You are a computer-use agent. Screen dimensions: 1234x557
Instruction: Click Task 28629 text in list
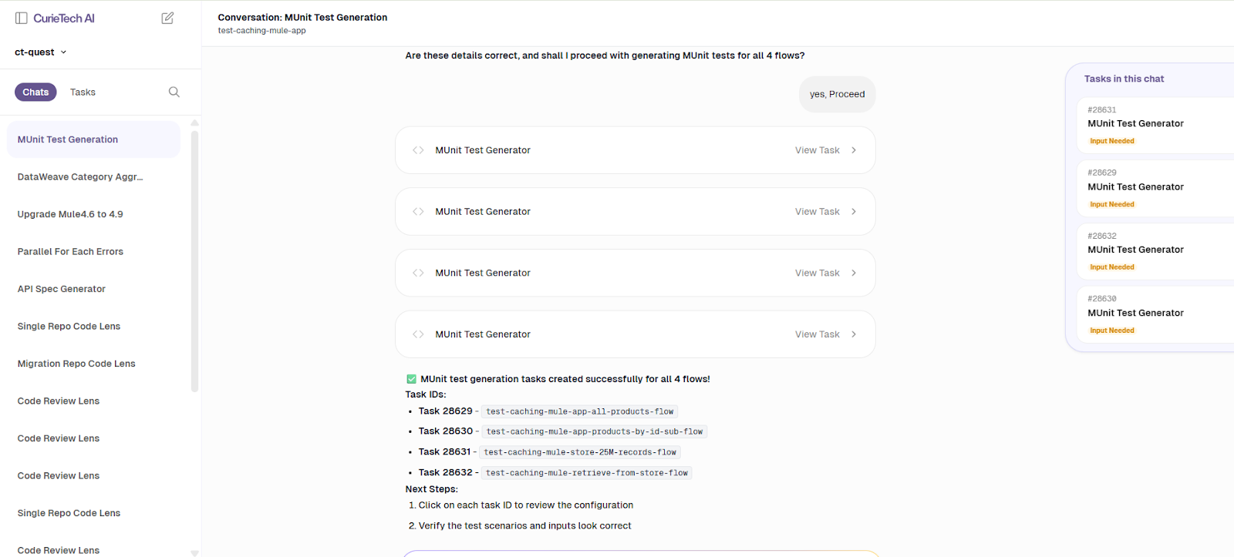point(445,411)
